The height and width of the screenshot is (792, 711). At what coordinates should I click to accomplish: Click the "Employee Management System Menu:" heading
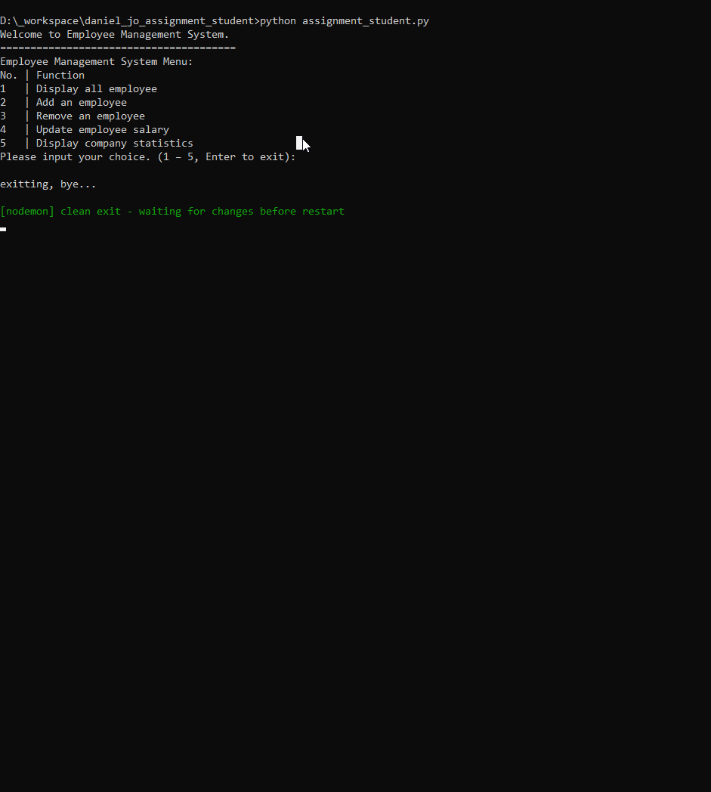coord(97,62)
